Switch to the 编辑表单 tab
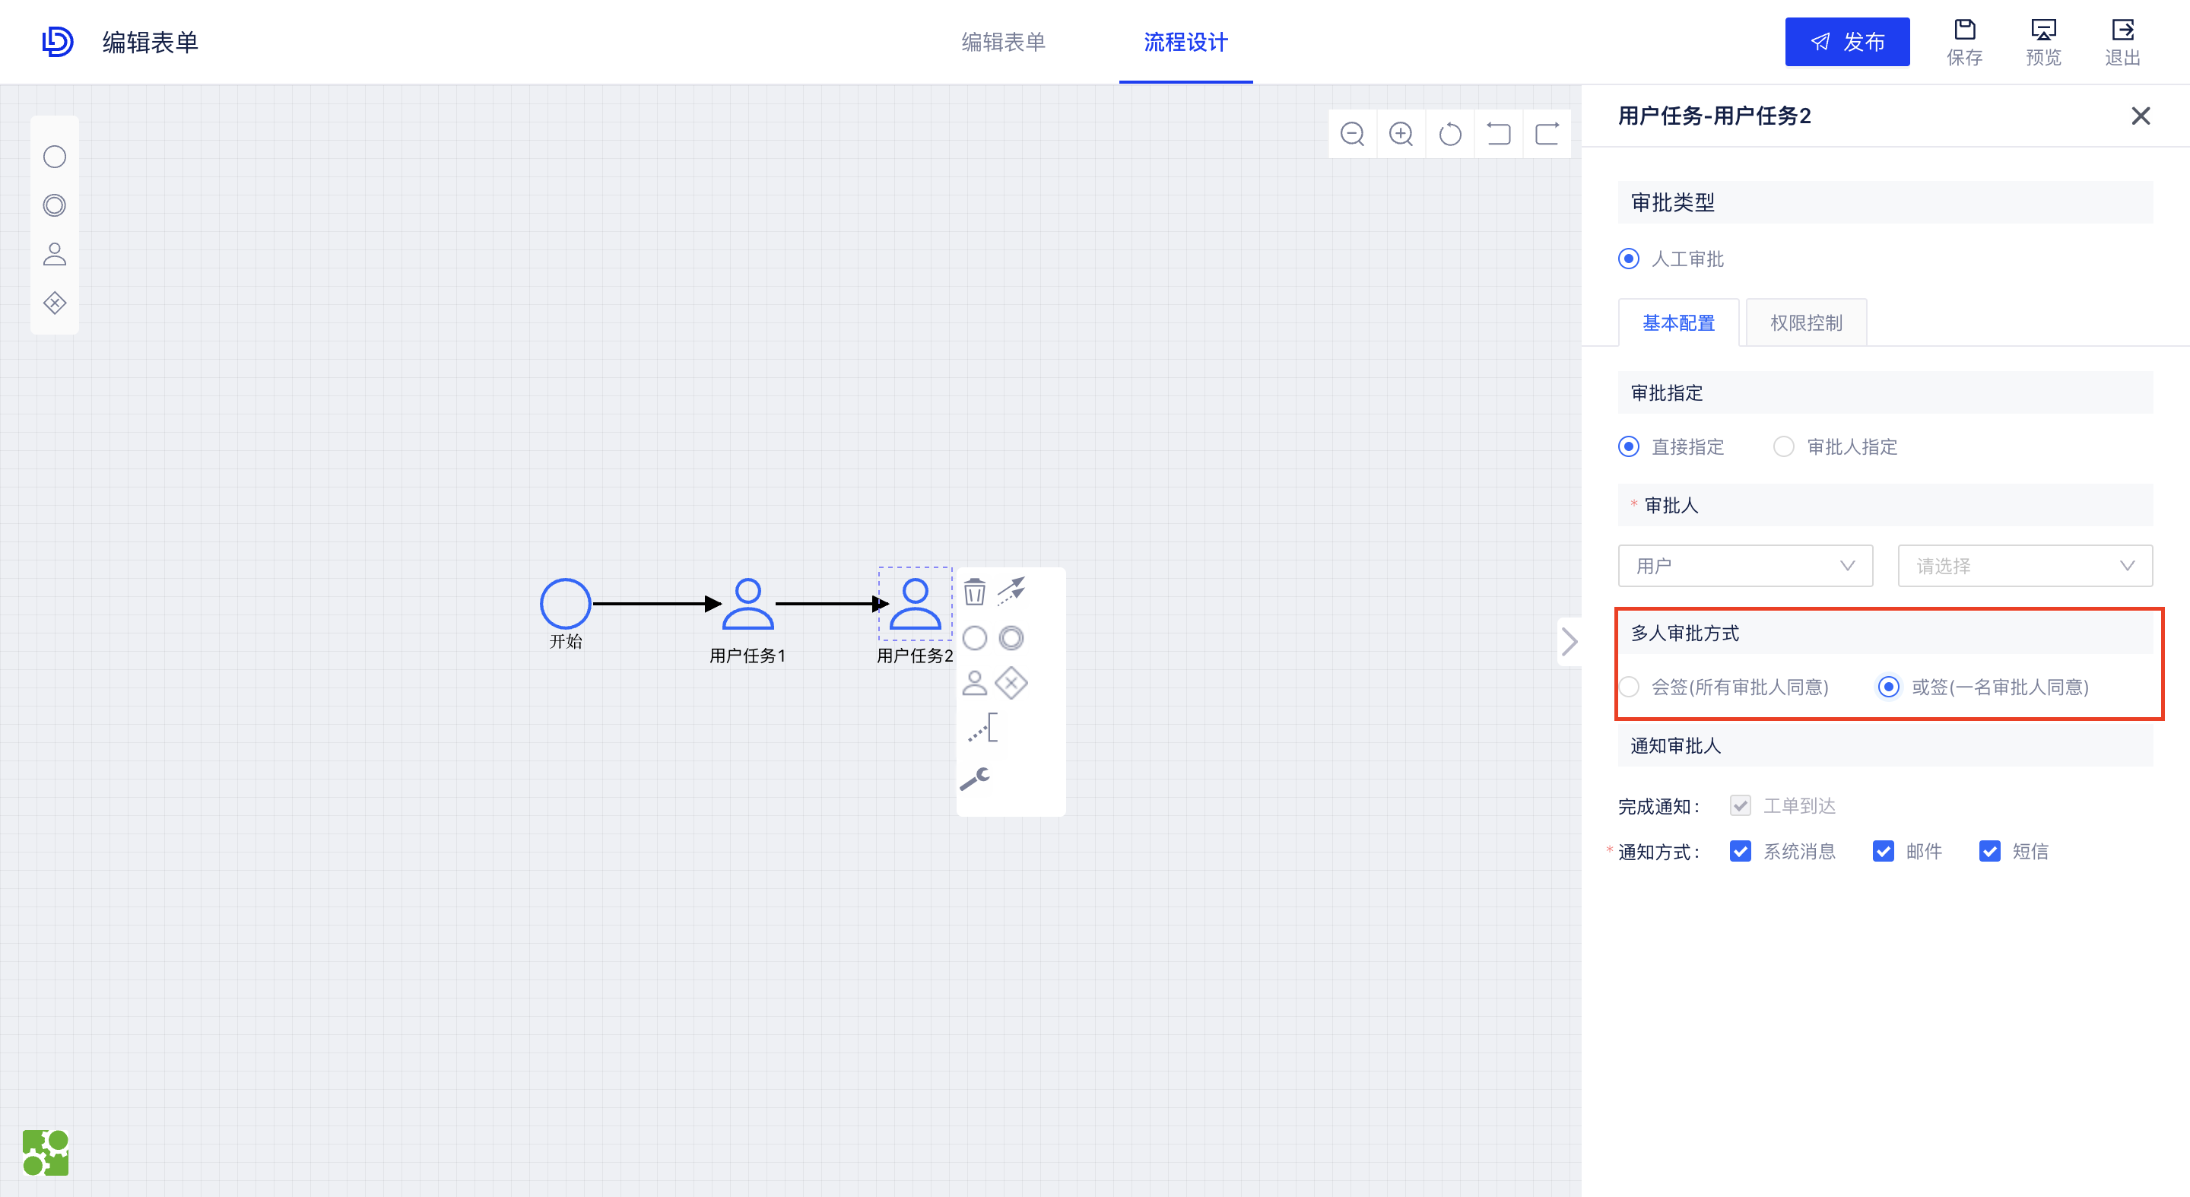Viewport: 2190px width, 1197px height. tap(1003, 42)
